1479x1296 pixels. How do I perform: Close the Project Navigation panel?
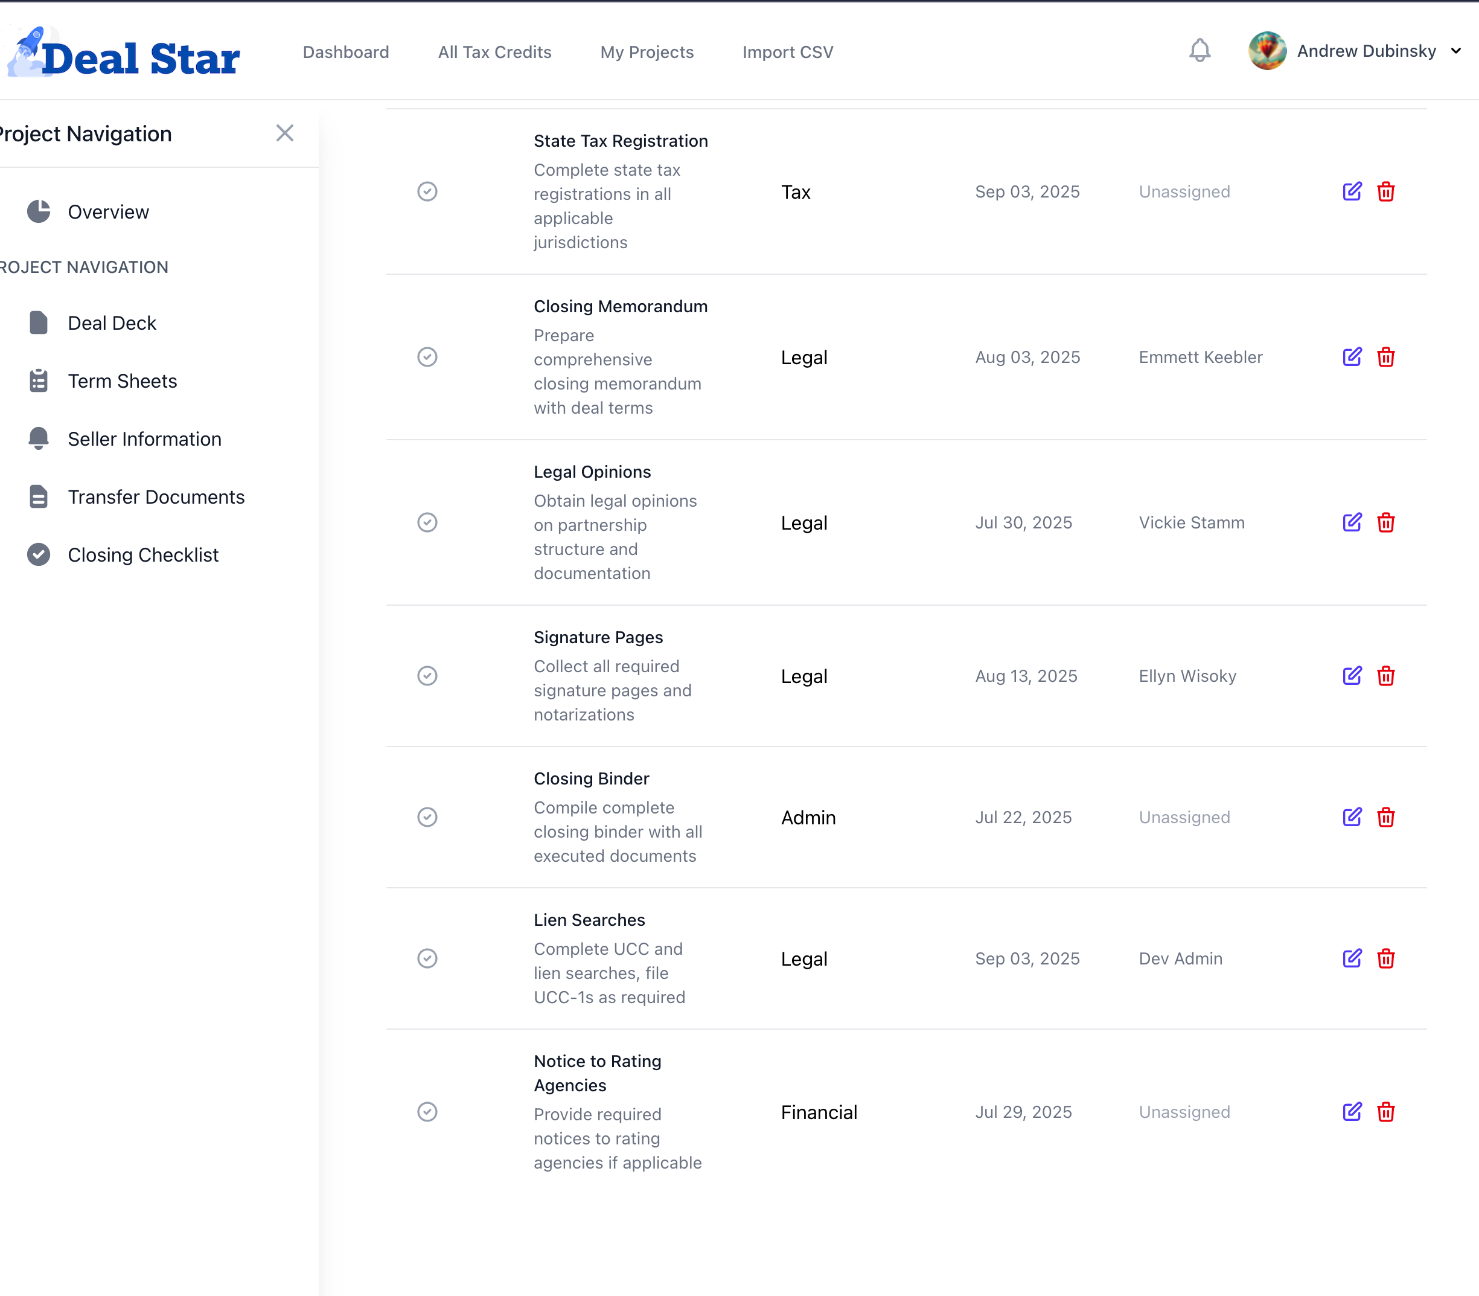click(285, 133)
